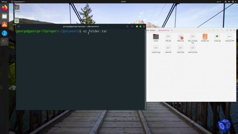The height and width of the screenshot is (134, 238).
Task: Select new.txt in the Files window
Action: (x=168, y=49)
